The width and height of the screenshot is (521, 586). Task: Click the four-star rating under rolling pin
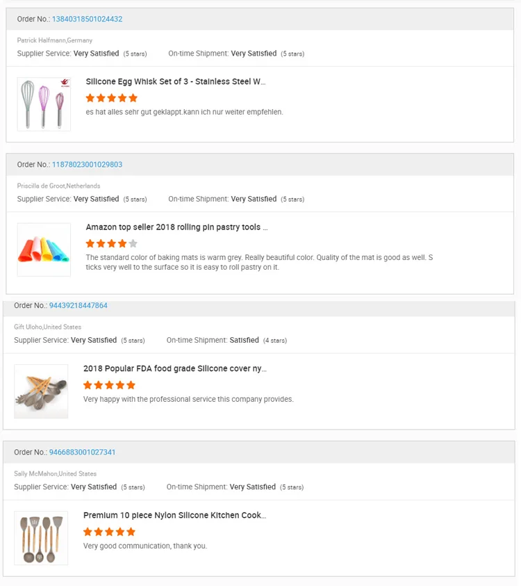111,244
